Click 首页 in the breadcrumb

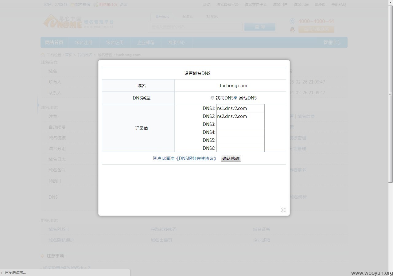click(x=69, y=55)
